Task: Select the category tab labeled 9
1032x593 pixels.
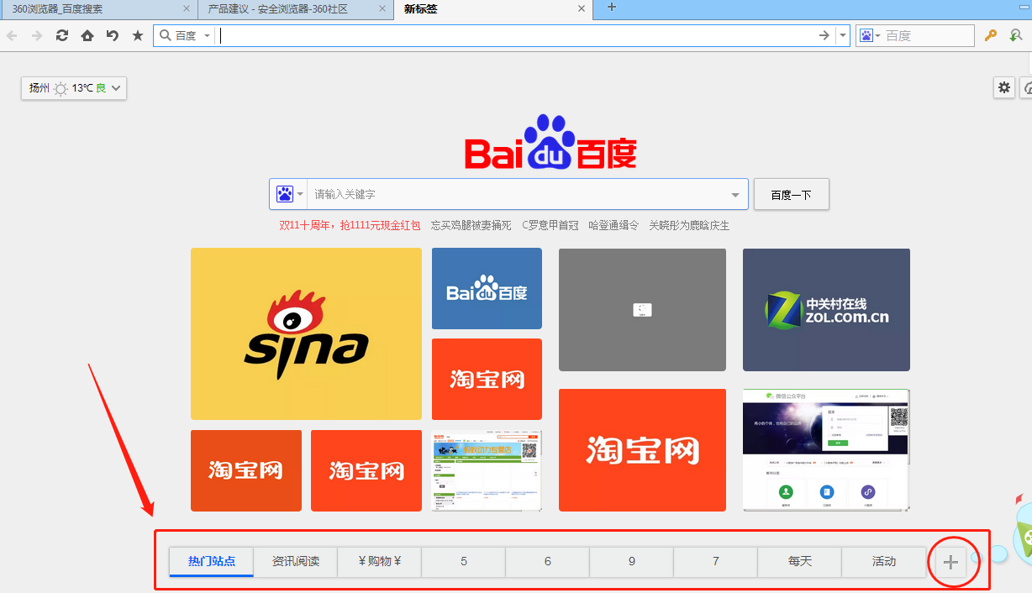Action: pos(632,562)
